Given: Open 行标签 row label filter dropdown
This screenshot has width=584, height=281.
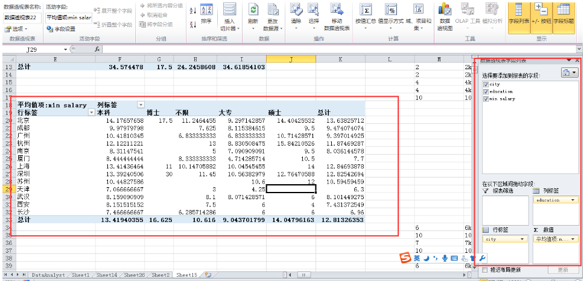Looking at the screenshot, I should click(91, 113).
